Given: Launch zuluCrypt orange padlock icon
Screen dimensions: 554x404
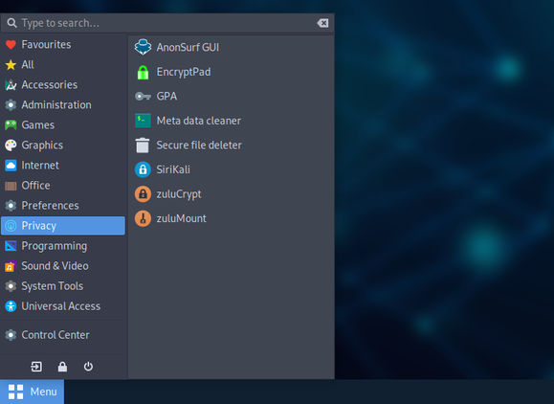Looking at the screenshot, I should 143,194.
